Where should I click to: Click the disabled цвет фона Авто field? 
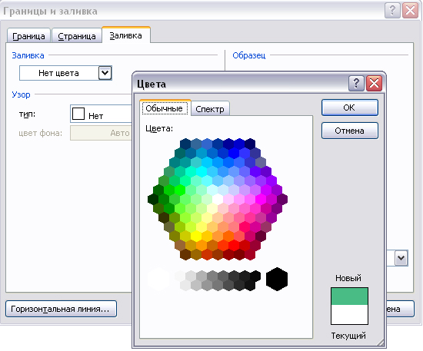pyautogui.click(x=101, y=133)
